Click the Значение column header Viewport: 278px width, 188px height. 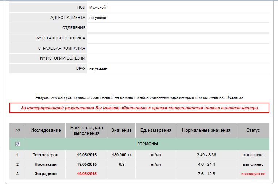[x=121, y=130]
